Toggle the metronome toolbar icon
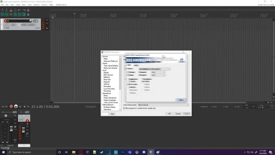Viewport: 275px width, 155px height. pyautogui.click(x=28, y=10)
